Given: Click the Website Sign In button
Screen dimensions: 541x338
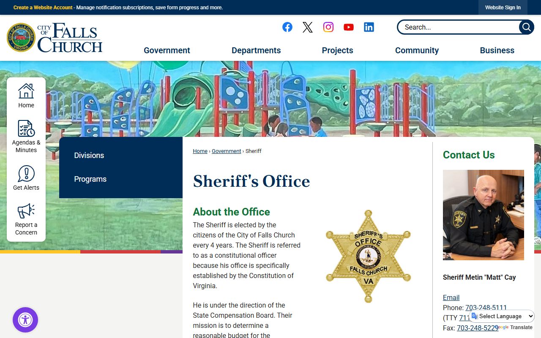Looking at the screenshot, I should [503, 8].
